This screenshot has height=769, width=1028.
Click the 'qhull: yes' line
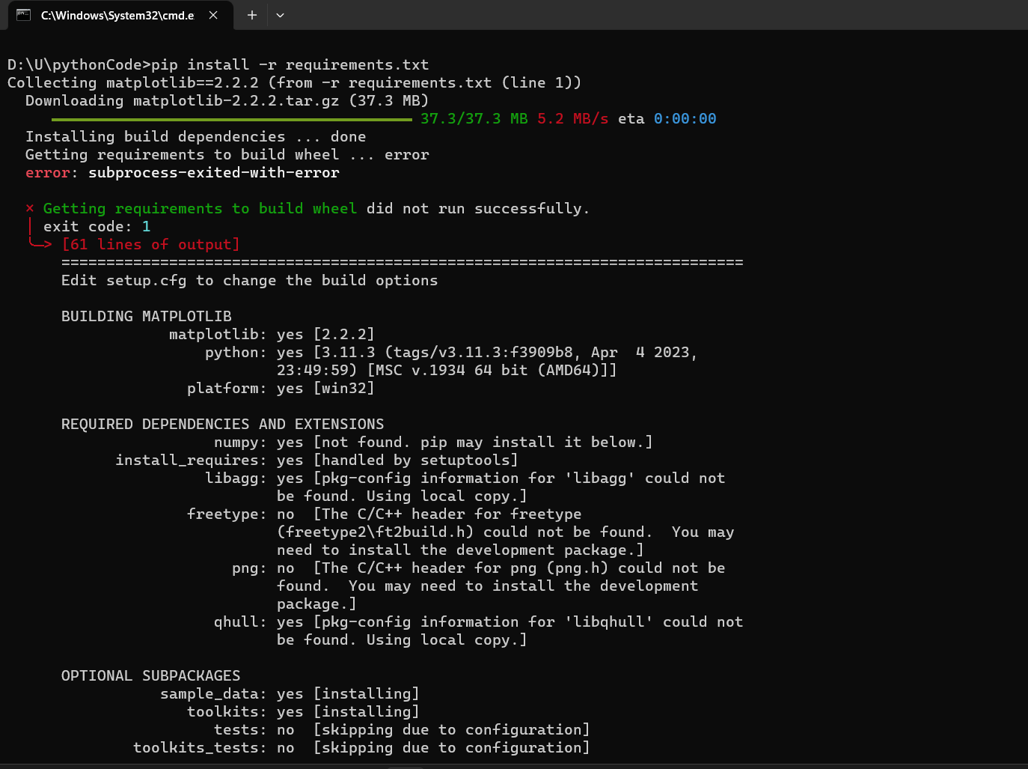pyautogui.click(x=478, y=622)
